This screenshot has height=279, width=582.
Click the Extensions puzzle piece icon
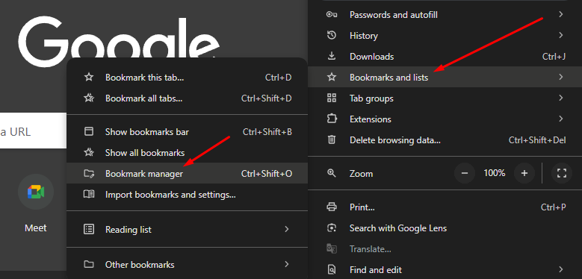[331, 119]
